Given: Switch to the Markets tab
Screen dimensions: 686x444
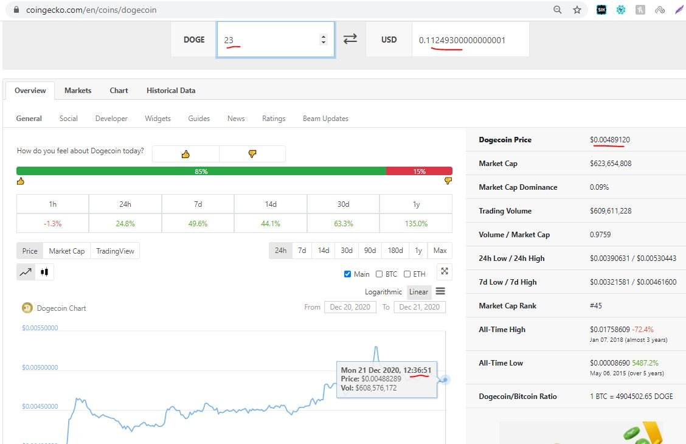Looking at the screenshot, I should [78, 91].
